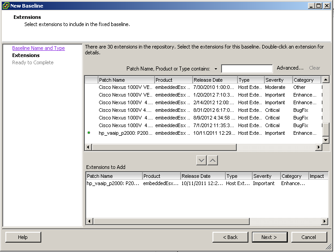Sort Extensions to Add by Product

click(x=161, y=176)
